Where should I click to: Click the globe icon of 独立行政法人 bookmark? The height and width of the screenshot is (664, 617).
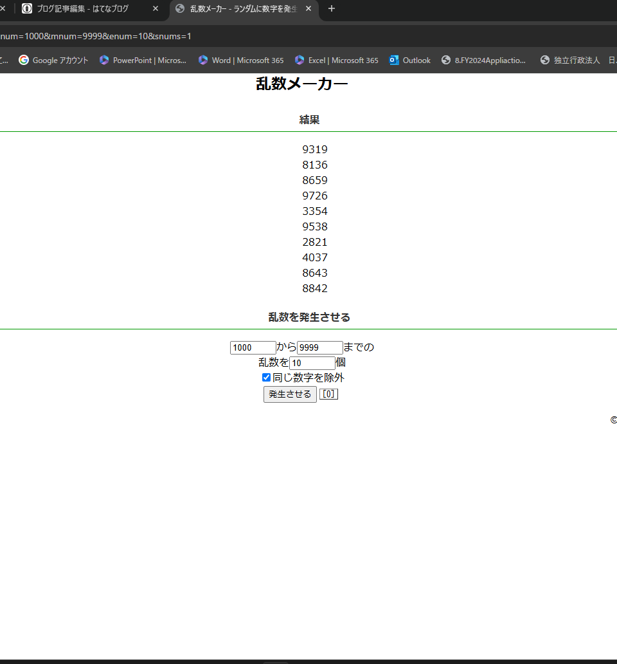tap(545, 60)
